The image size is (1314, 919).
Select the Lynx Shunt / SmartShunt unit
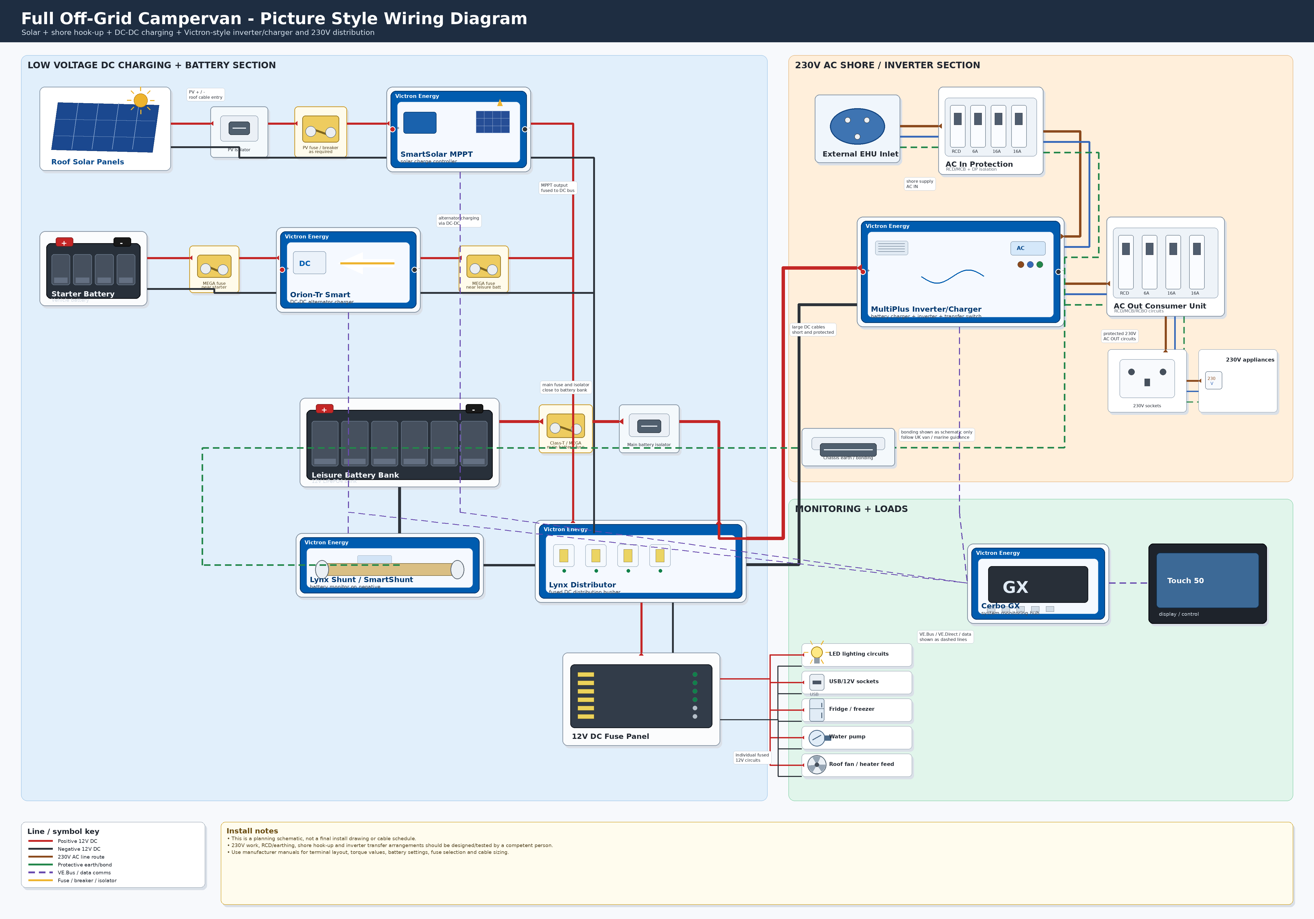390,566
